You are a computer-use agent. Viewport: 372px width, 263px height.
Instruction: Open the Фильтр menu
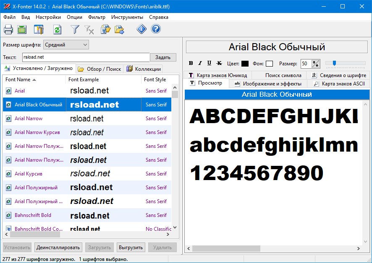tap(97, 17)
